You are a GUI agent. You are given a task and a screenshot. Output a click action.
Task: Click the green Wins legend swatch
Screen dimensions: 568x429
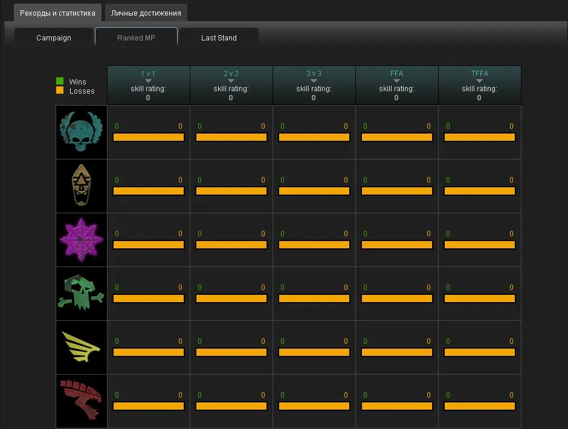pos(60,81)
